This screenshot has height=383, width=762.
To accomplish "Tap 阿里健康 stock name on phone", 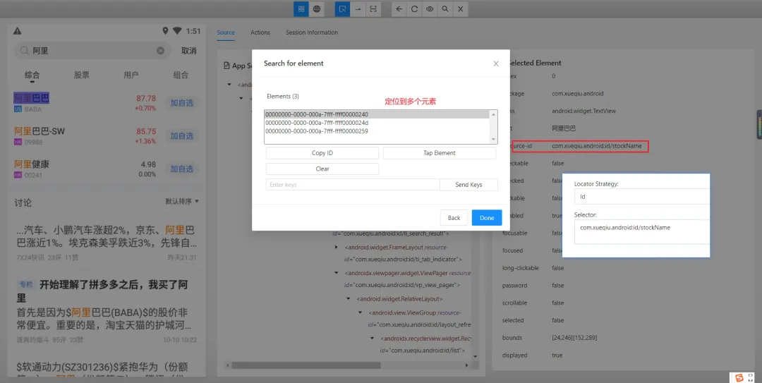I will tap(32, 164).
